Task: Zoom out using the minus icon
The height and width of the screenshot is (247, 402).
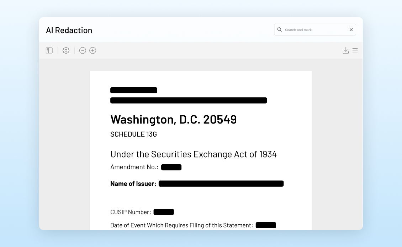Action: pyautogui.click(x=83, y=50)
